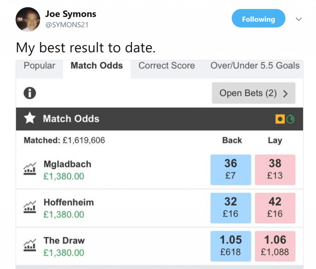This screenshot has width=316, height=269.
Task: Open The Draw price graph icon
Action: [x=30, y=245]
